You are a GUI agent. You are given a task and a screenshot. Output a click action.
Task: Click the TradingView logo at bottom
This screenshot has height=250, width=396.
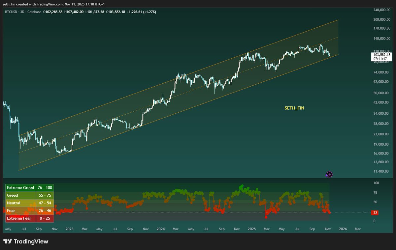(26, 241)
